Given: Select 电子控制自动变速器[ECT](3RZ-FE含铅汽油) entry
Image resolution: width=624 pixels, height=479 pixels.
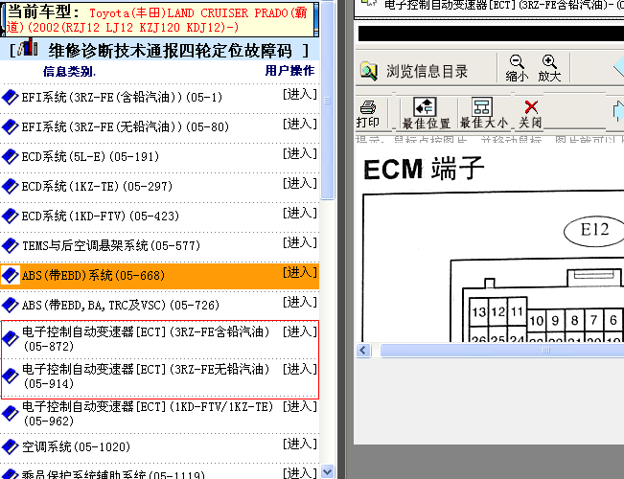Looking at the screenshot, I should pos(146,339).
